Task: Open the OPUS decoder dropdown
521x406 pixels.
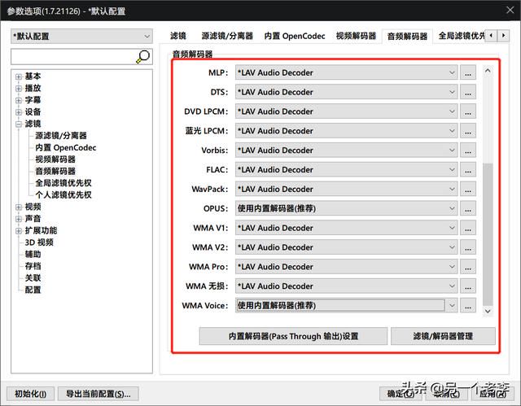Action: (346, 208)
